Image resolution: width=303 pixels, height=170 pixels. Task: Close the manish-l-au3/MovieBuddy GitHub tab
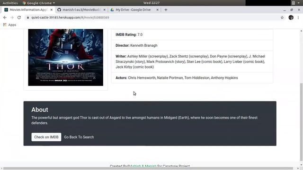pos(104,9)
